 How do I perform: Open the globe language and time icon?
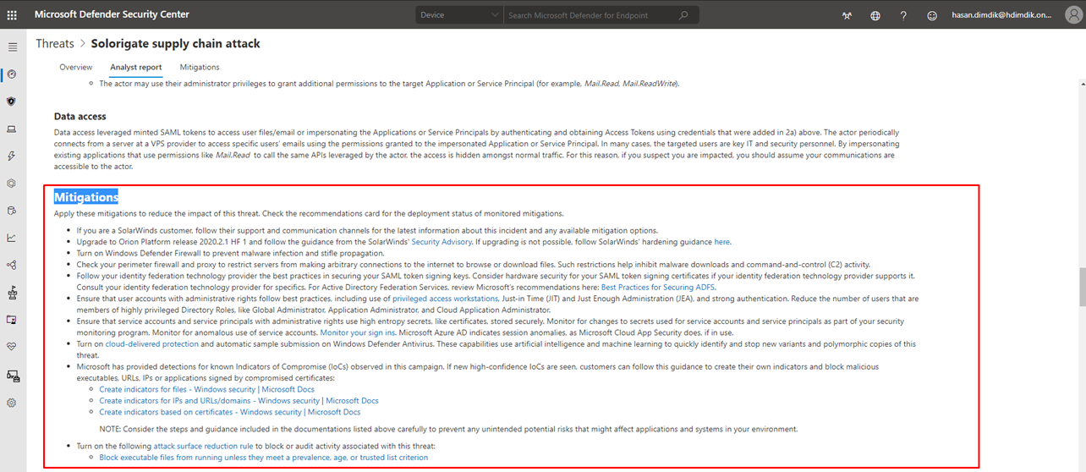click(875, 15)
